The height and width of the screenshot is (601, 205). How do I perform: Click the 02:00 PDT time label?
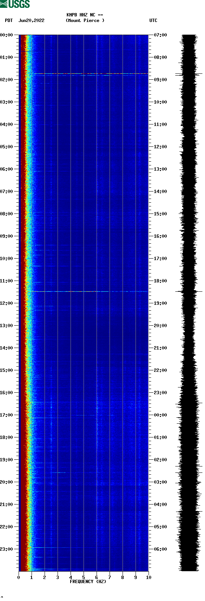coord(7,80)
